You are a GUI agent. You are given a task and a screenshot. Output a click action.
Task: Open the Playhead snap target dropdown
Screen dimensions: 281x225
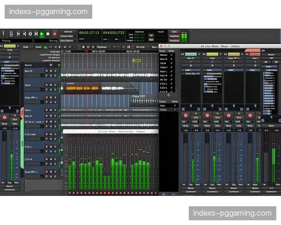coord(101,47)
